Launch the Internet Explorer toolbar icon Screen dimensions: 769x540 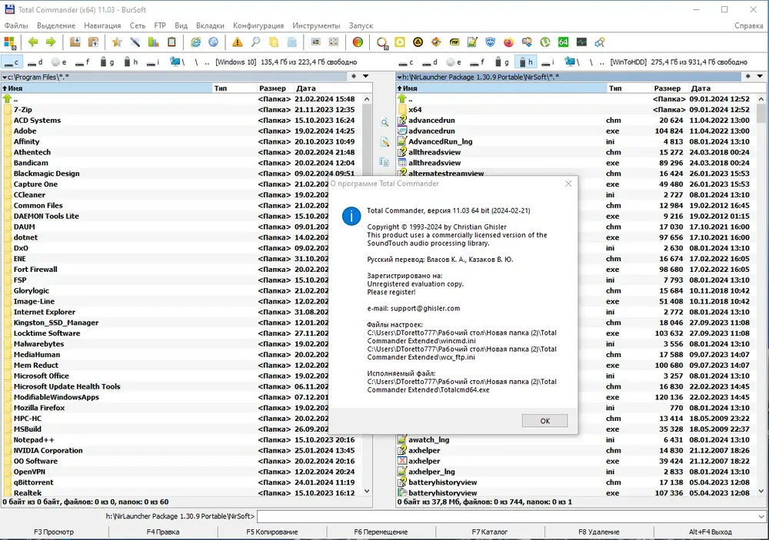tap(195, 42)
